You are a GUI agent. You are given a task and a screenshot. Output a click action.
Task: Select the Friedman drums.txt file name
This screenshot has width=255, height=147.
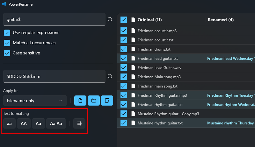click(154, 49)
